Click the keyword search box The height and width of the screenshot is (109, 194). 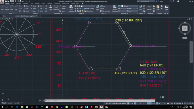tap(146, 1)
